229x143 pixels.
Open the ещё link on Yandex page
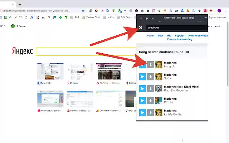click(218, 26)
